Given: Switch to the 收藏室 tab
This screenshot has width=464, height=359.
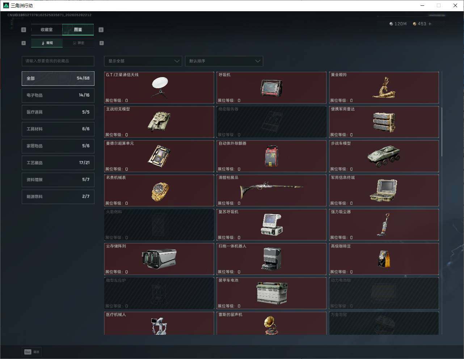Looking at the screenshot, I should coord(47,30).
